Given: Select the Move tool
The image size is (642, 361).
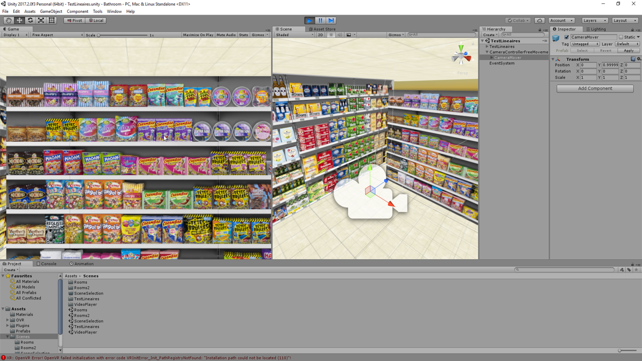Looking at the screenshot, I should tap(19, 21).
